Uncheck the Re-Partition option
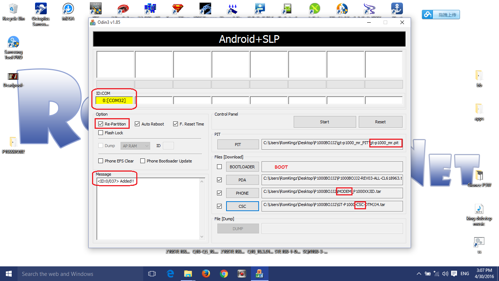This screenshot has width=499, height=281. [x=101, y=124]
